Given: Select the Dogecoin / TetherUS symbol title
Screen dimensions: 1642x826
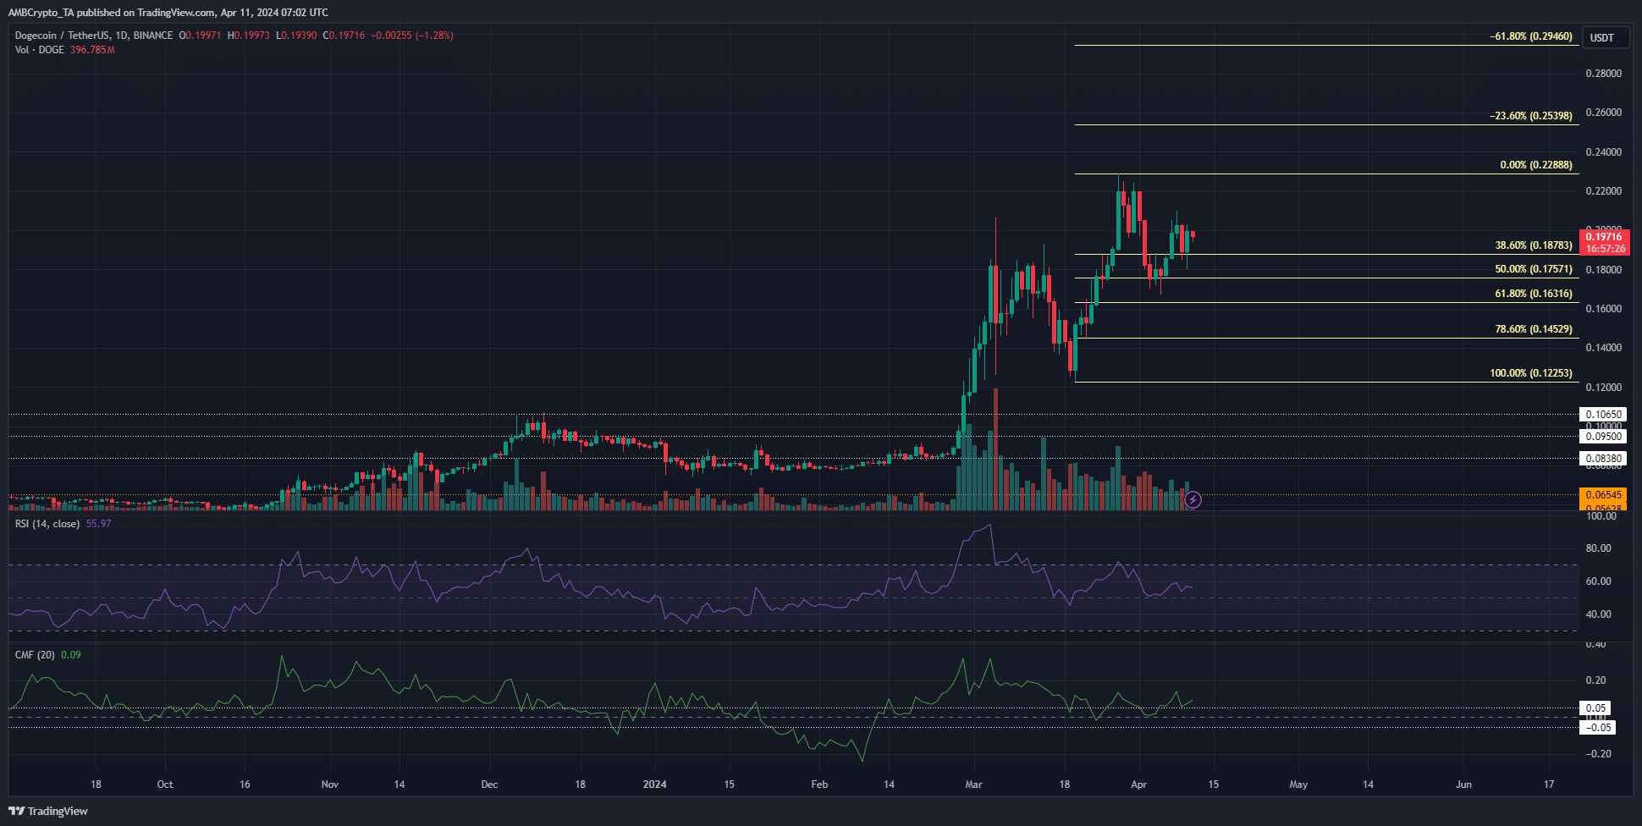Looking at the screenshot, I should click(x=94, y=36).
